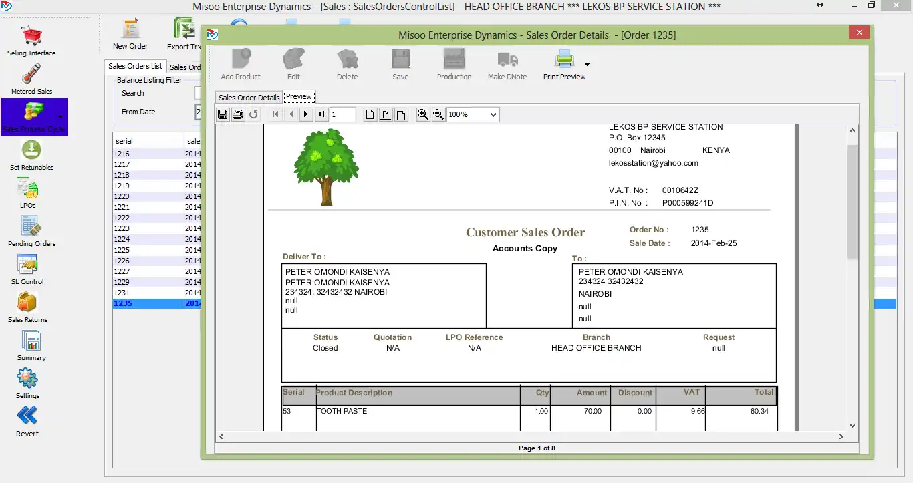This screenshot has width=913, height=483.
Task: Click the save report disk icon
Action: coord(223,114)
